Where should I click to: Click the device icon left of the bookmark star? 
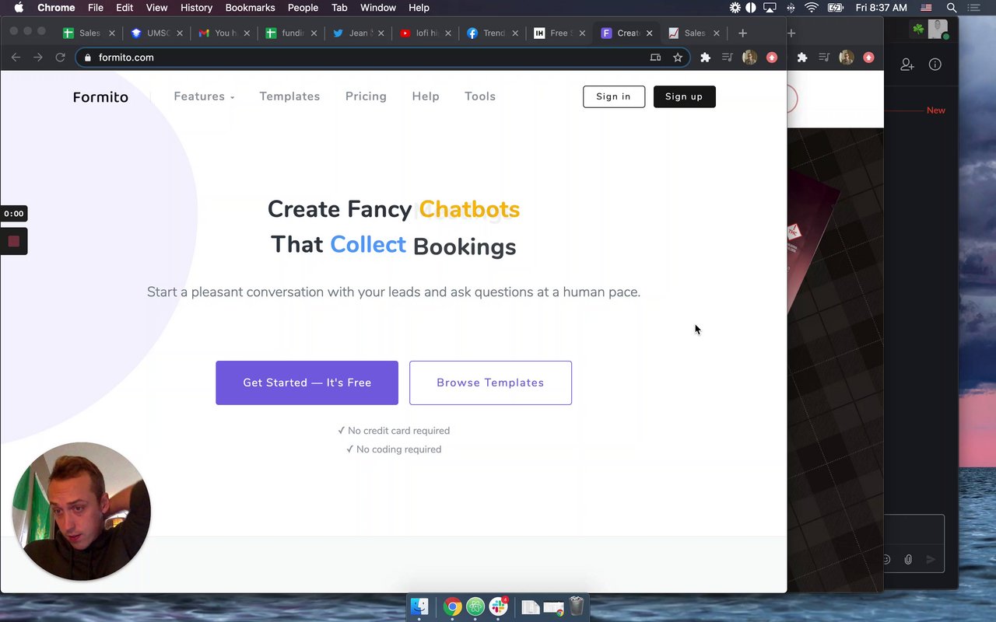pyautogui.click(x=655, y=58)
